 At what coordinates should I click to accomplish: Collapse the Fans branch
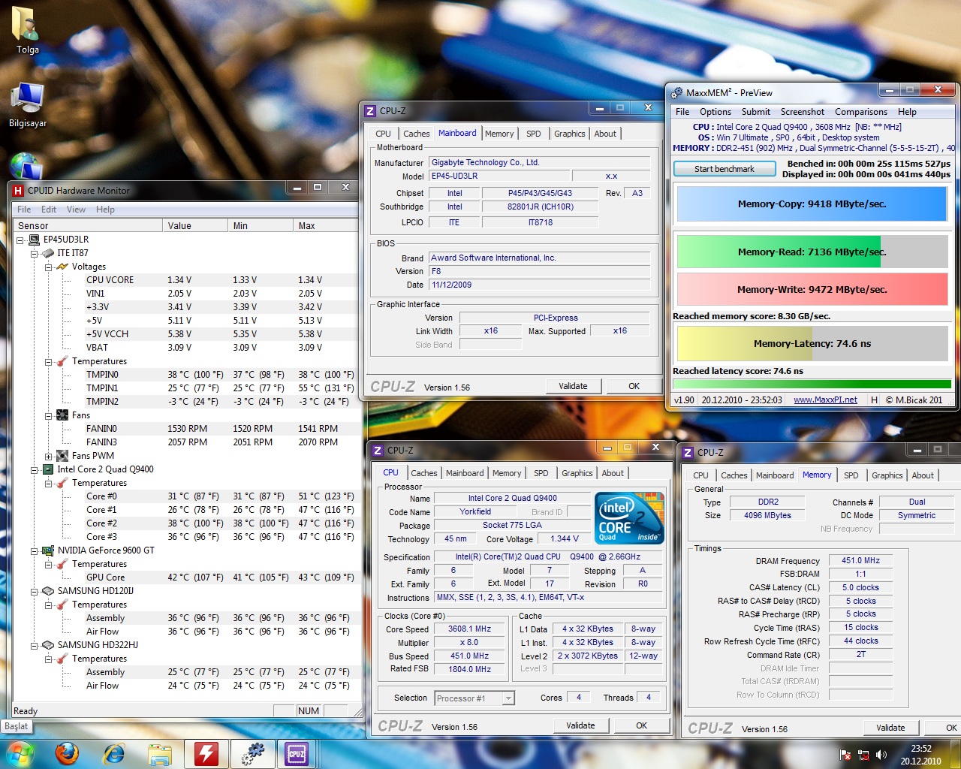pyautogui.click(x=49, y=416)
